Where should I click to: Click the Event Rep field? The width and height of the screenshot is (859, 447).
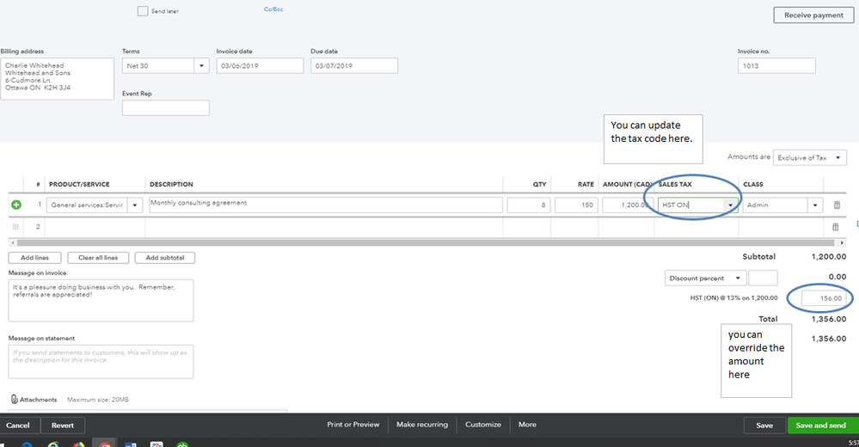click(165, 108)
